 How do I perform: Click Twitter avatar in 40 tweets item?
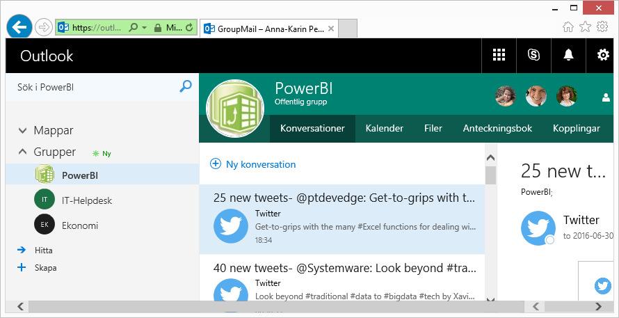coord(231,290)
